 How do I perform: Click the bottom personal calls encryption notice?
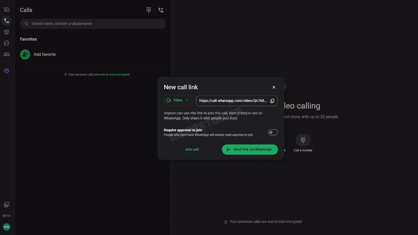[263, 222]
